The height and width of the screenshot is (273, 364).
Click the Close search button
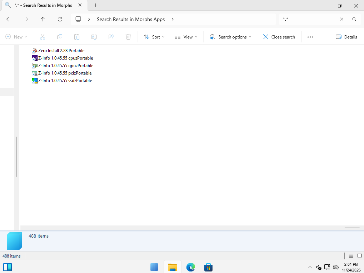click(279, 37)
